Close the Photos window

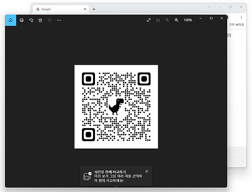(222, 18)
